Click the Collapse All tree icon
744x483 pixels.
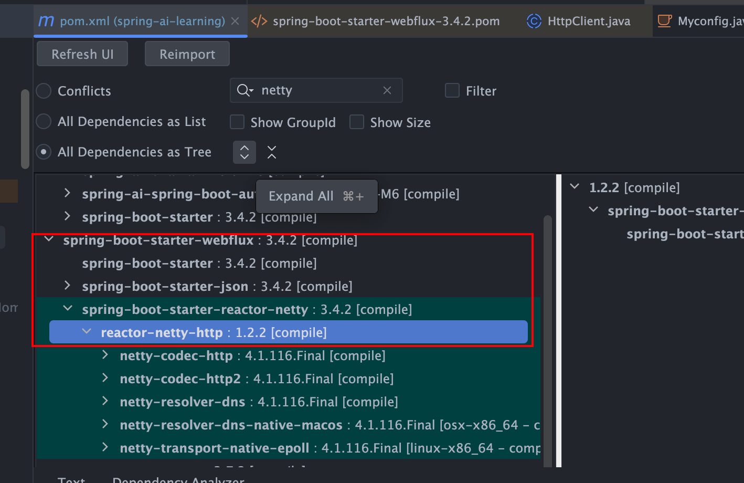pos(272,152)
